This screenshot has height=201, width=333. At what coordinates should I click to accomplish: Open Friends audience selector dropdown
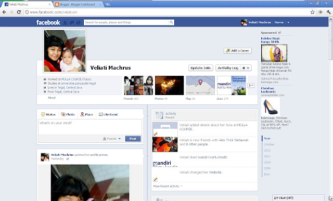(x=112, y=139)
